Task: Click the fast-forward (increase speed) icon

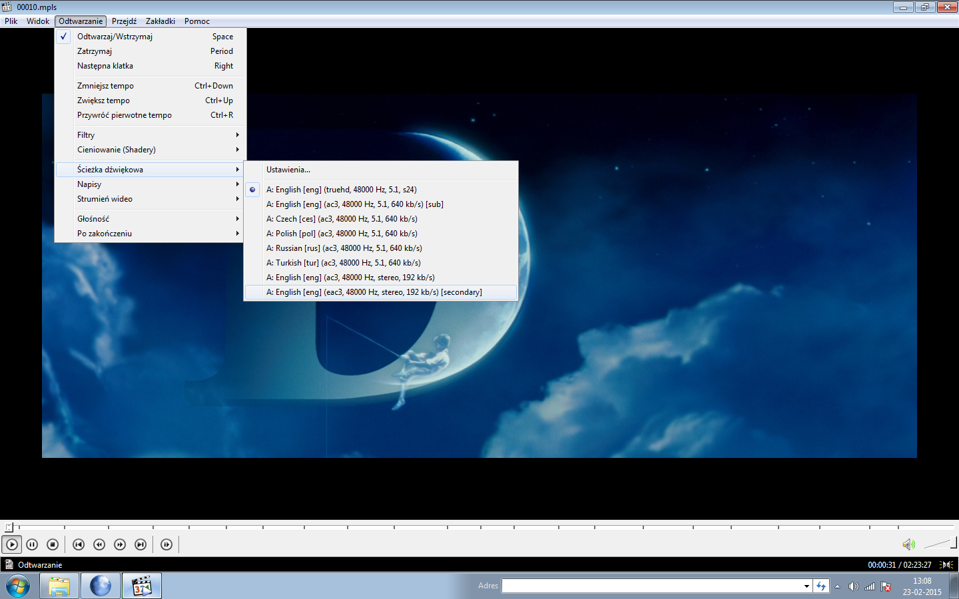Action: (120, 544)
